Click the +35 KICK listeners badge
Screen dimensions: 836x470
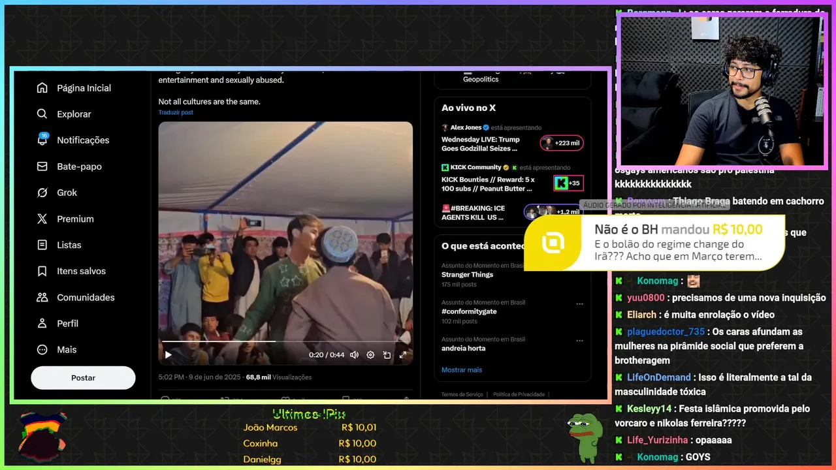(x=568, y=183)
